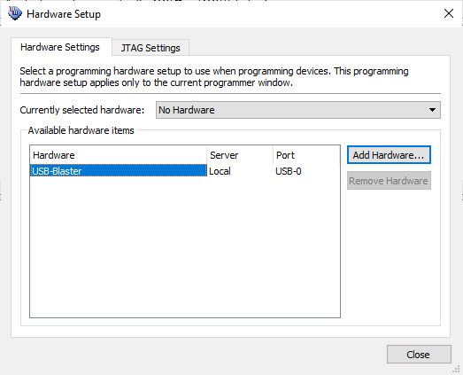
Task: Click the Close button at the bottom
Action: [419, 355]
